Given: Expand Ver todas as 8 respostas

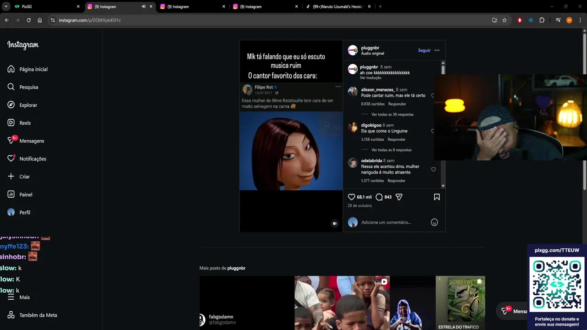Looking at the screenshot, I should [391, 150].
